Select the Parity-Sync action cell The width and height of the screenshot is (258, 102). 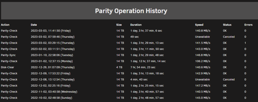coord(8,55)
